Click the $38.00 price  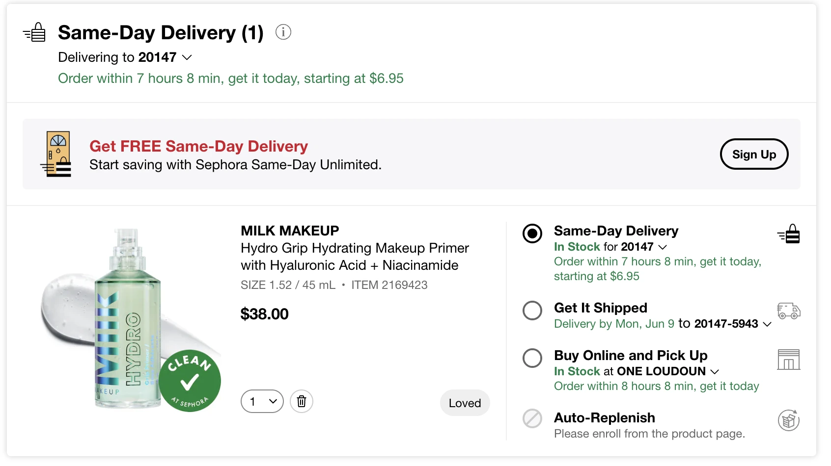tap(264, 314)
